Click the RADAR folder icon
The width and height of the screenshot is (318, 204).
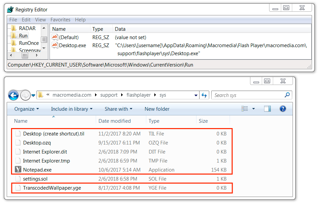tap(14, 28)
